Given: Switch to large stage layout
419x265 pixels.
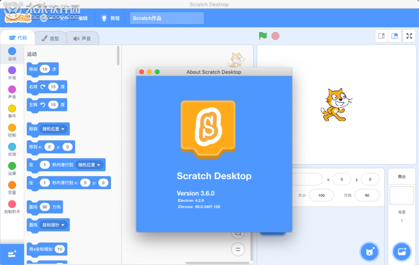Looking at the screenshot, I should (395, 36).
